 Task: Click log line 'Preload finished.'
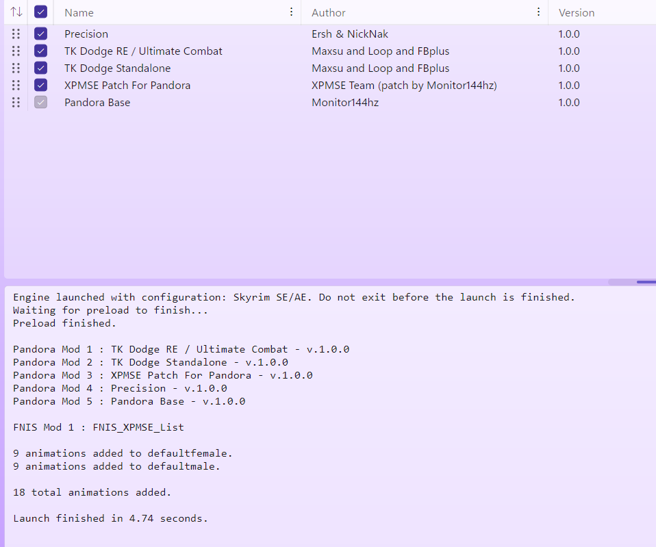click(64, 323)
